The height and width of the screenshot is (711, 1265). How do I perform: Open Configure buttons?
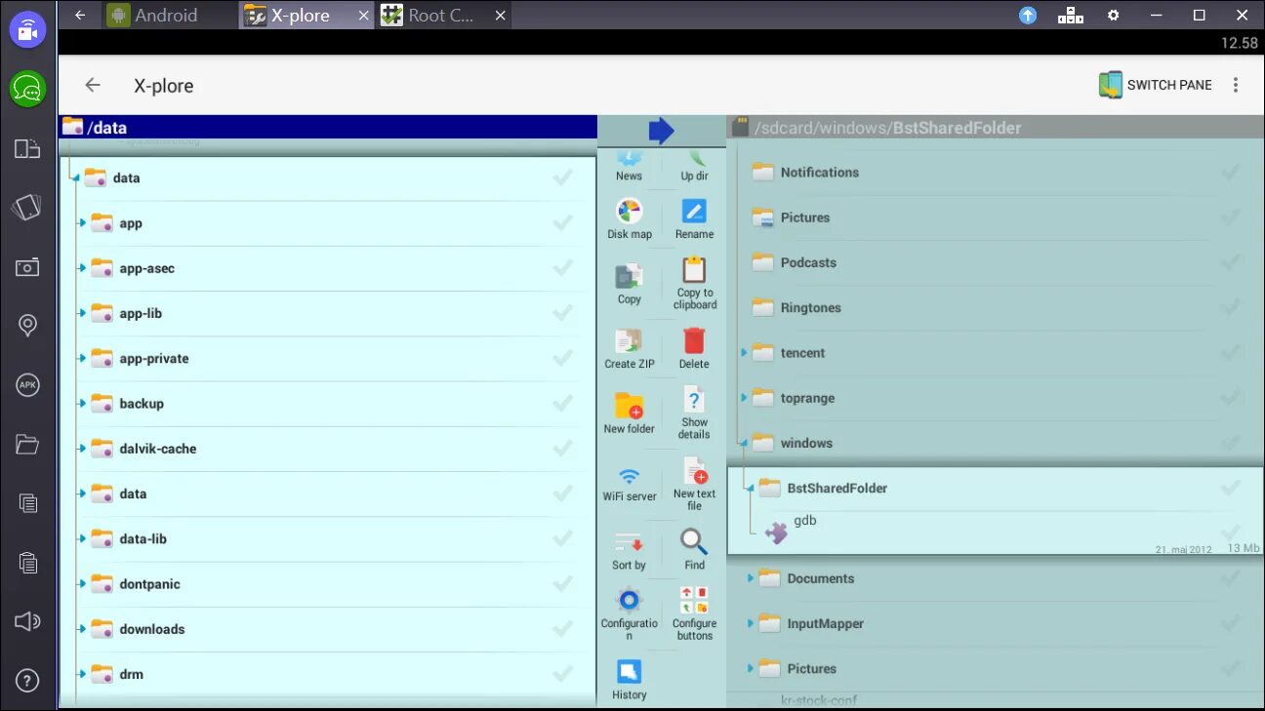(694, 613)
